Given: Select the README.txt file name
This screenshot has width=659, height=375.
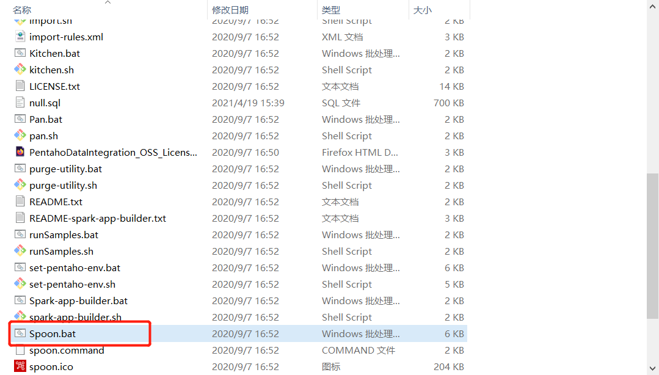Looking at the screenshot, I should 56,202.
